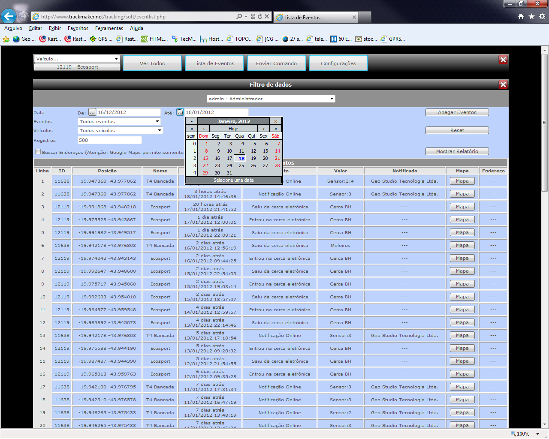Click the 'Apagar Eventos' button

457,112
